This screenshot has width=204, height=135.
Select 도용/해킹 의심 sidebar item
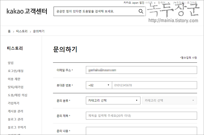click(17, 95)
